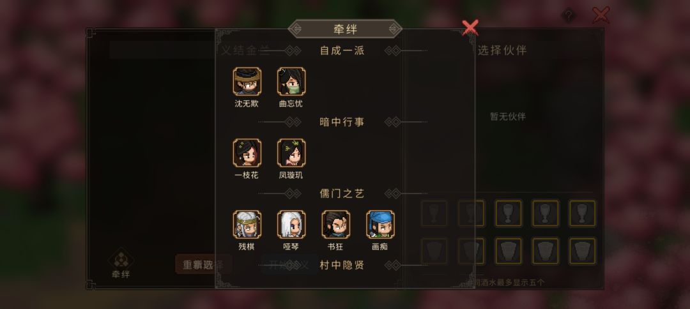The width and height of the screenshot is (690, 309).
Task: Pick the 画痴 blue-hat portrait
Action: (380, 225)
